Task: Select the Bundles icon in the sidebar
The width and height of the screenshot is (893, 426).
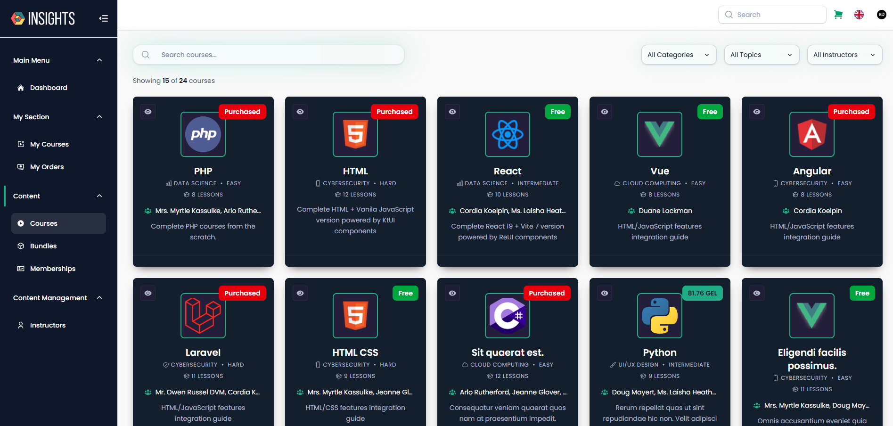Action: pos(21,246)
